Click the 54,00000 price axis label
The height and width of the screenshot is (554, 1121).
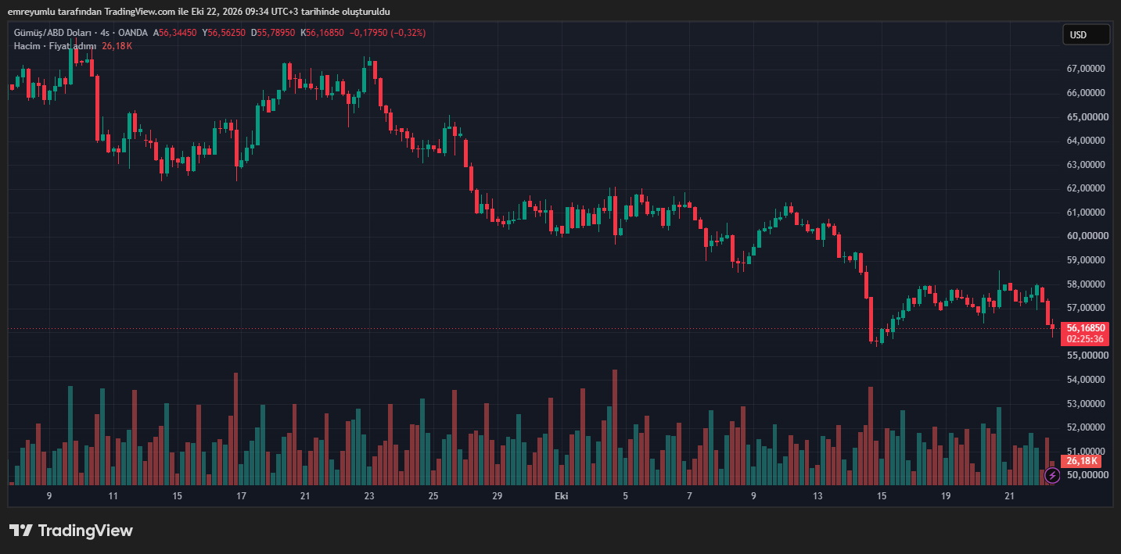coord(1086,380)
